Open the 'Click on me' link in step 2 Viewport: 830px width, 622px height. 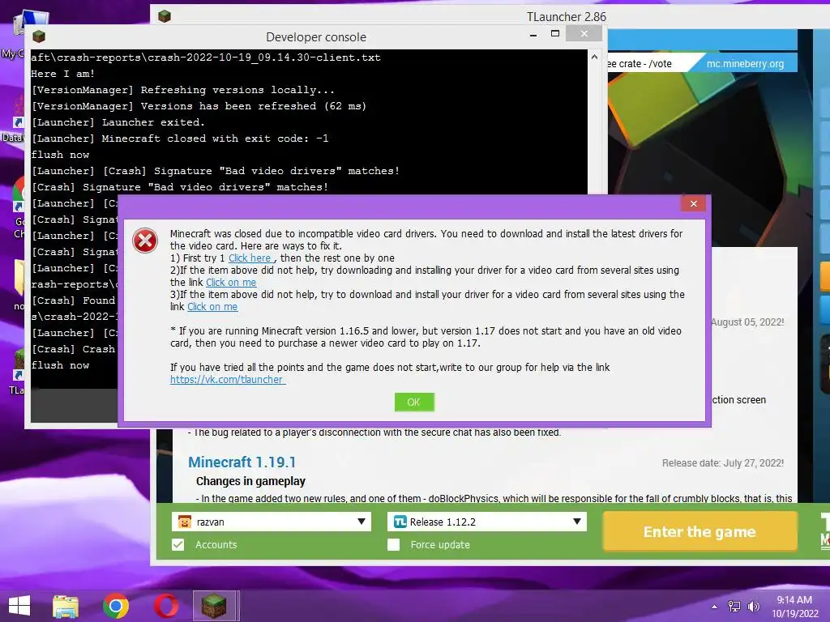pyautogui.click(x=231, y=283)
